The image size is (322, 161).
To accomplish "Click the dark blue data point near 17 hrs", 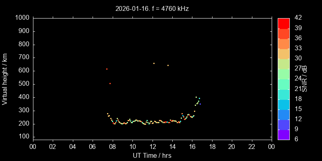I will 200,104.
